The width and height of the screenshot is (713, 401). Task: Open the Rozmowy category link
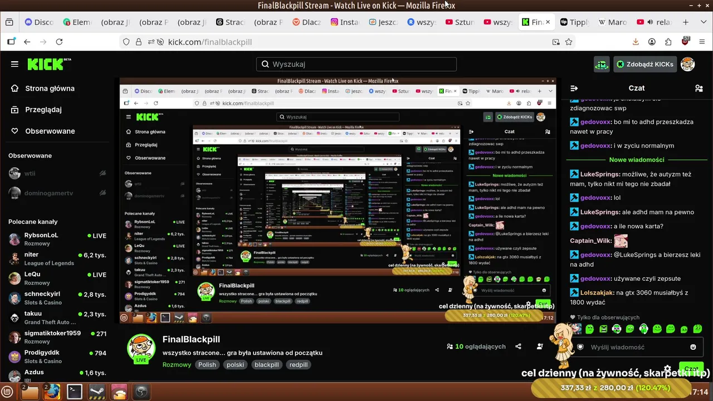point(177,365)
